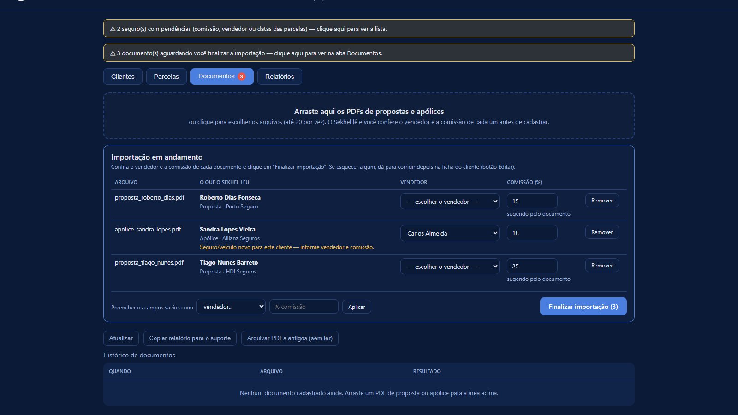Click the Aplicar button

tap(357, 307)
